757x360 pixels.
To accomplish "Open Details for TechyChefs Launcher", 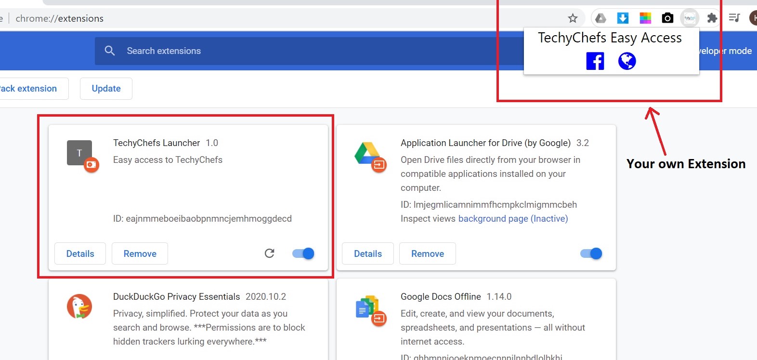I will point(80,253).
